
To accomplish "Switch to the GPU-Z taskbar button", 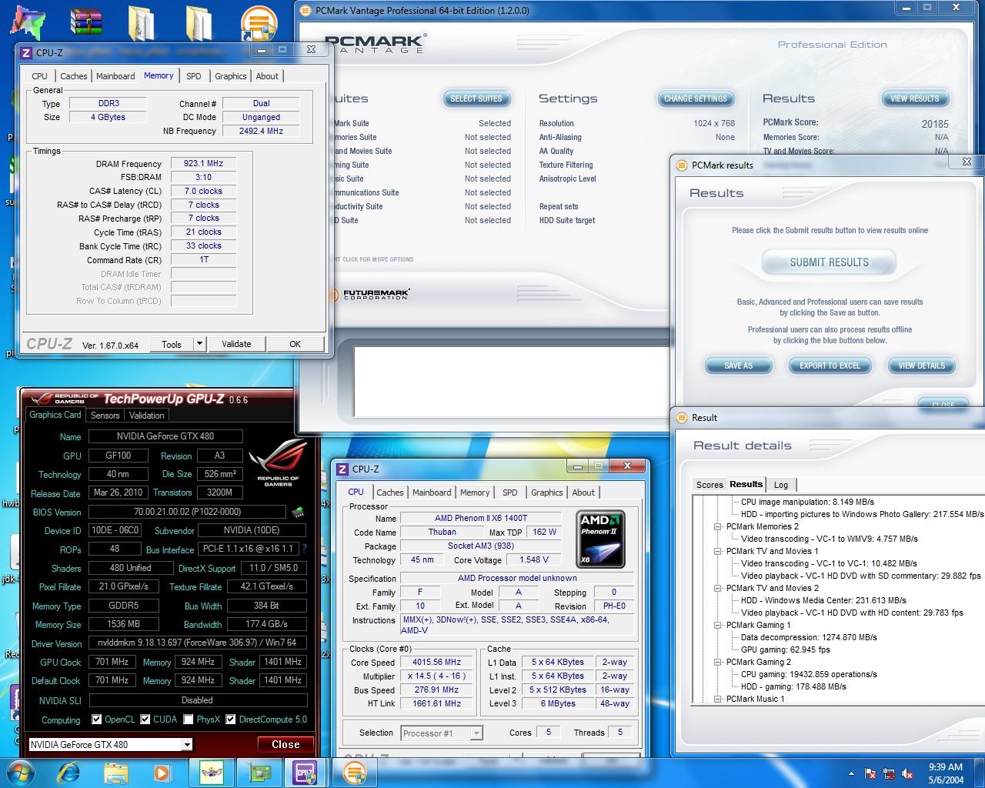I will [258, 773].
